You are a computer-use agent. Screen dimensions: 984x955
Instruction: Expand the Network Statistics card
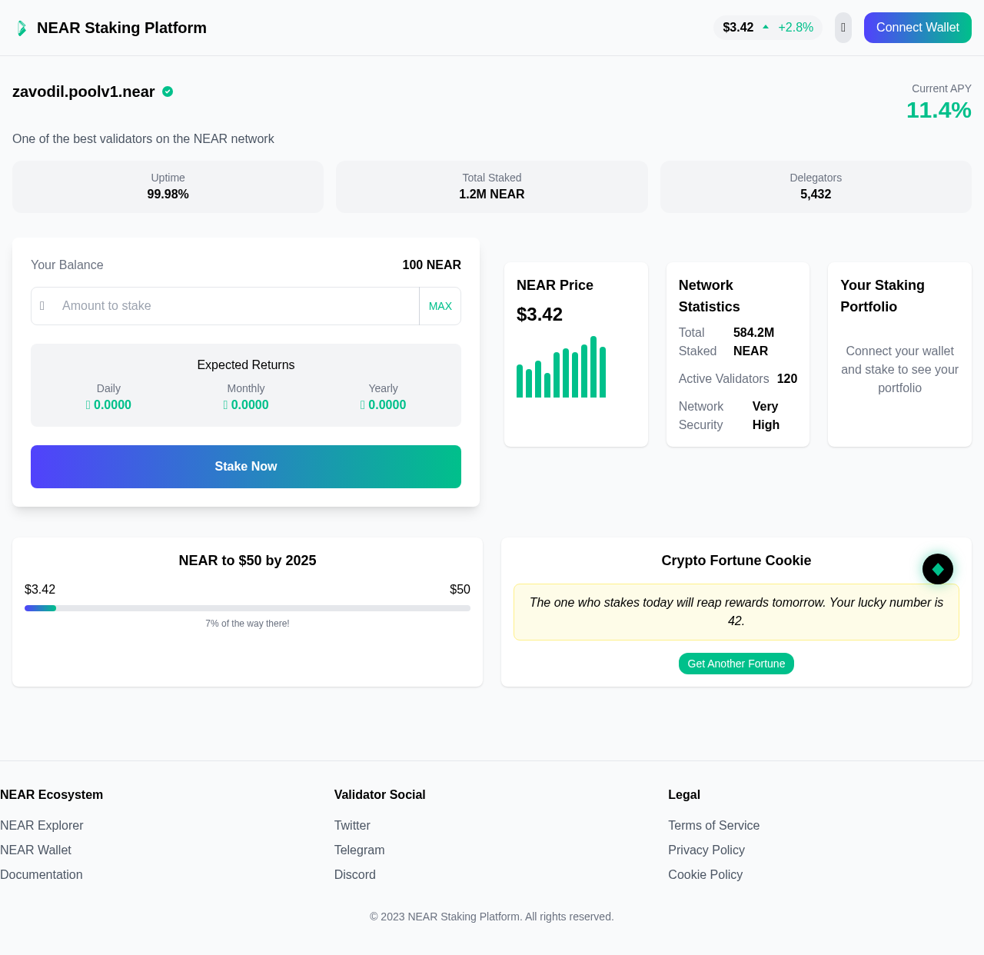pyautogui.click(x=737, y=354)
